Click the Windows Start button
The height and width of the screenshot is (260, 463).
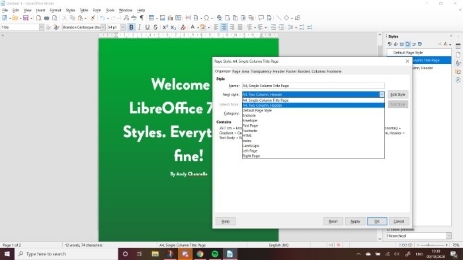pyautogui.click(x=7, y=254)
